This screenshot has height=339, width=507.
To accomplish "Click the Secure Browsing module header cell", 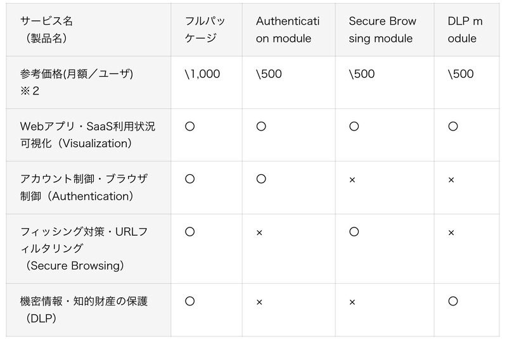I will (382, 30).
